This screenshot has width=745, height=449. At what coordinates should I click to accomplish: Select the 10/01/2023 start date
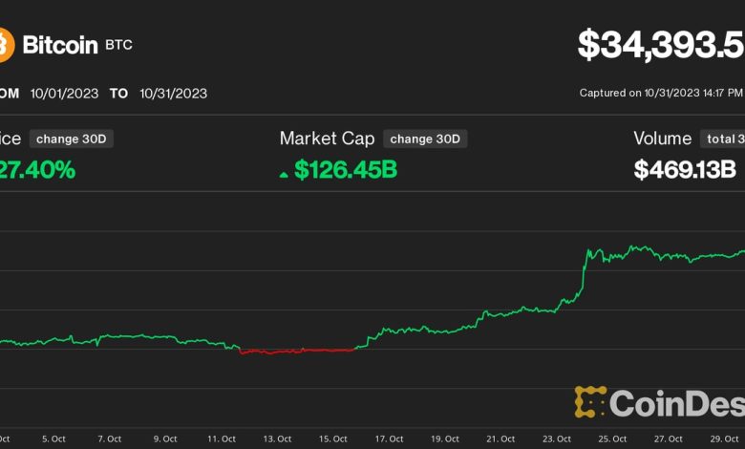pos(62,94)
